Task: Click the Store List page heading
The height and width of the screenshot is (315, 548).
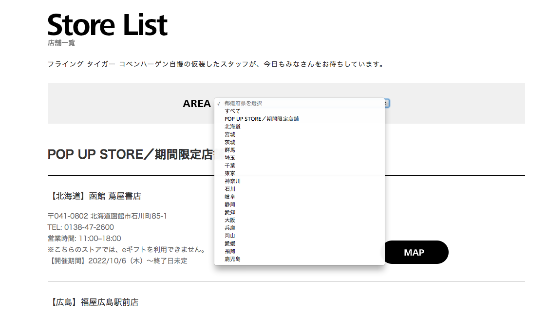Action: tap(107, 25)
